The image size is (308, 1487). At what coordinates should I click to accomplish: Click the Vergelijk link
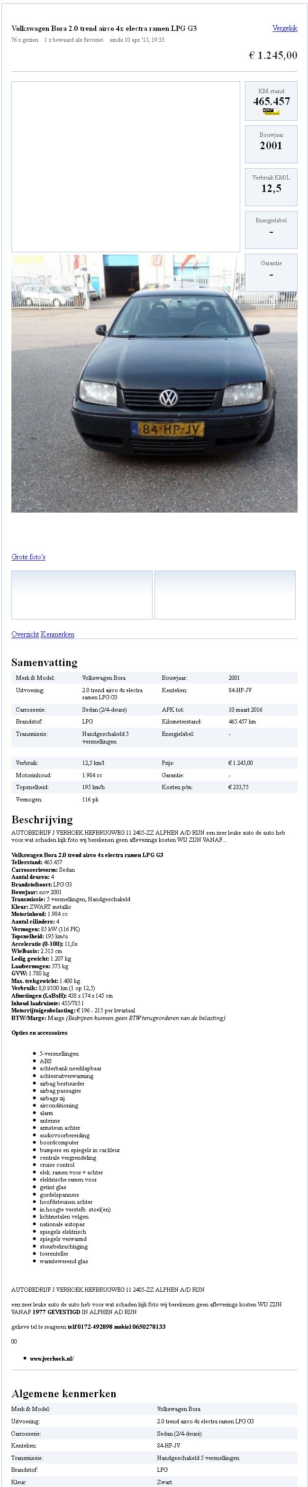click(x=284, y=29)
